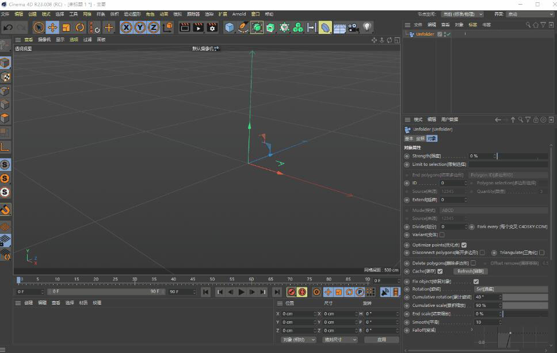Click the 应用 apply button in coordinates

point(381,340)
